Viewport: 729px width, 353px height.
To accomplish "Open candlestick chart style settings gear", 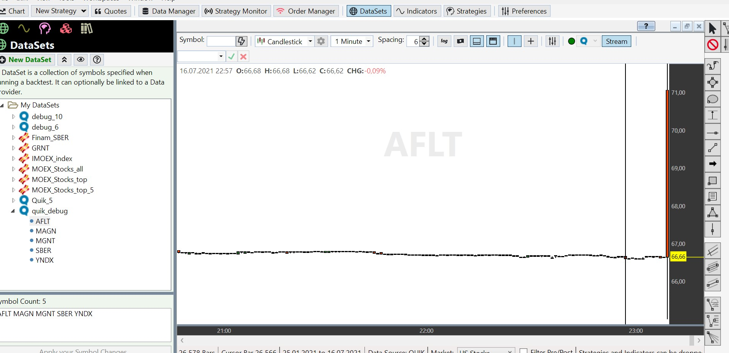I will [321, 41].
